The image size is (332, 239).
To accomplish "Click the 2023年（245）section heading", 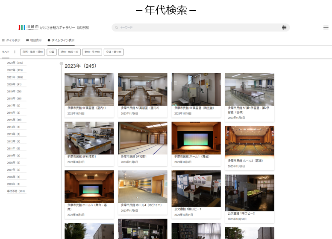I will click(80, 66).
